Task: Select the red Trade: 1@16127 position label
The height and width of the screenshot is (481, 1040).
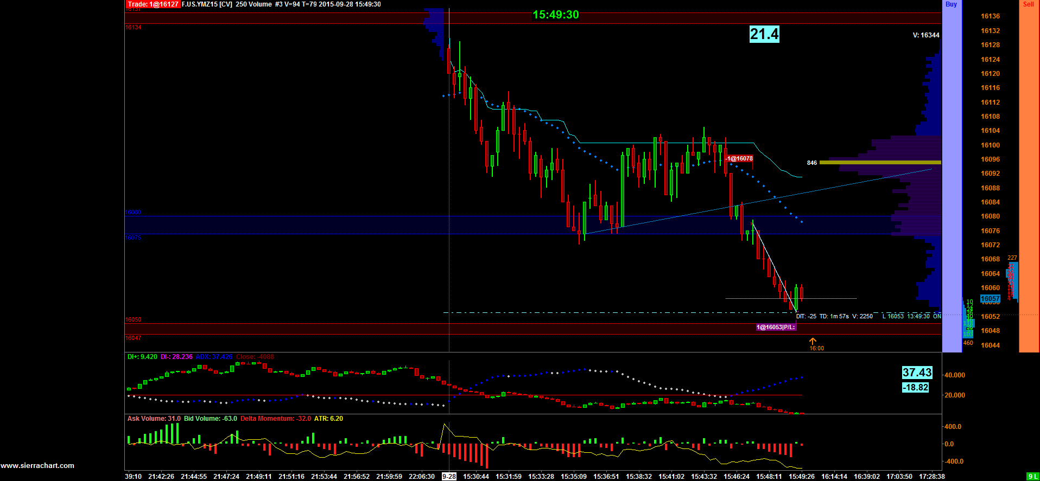Action: [153, 4]
